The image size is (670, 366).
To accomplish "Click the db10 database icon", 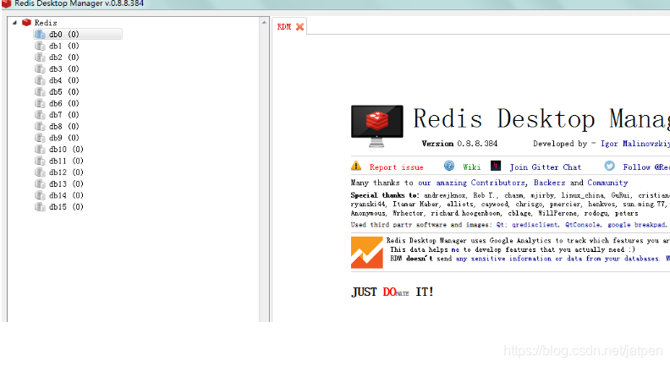I will (40, 150).
